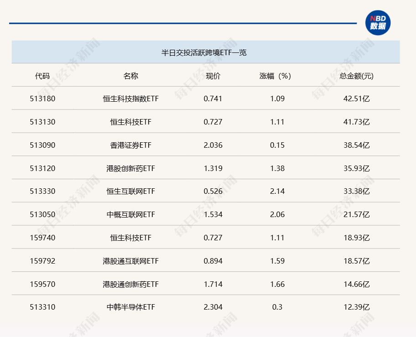Click 港股通互联网ETF name

130,261
